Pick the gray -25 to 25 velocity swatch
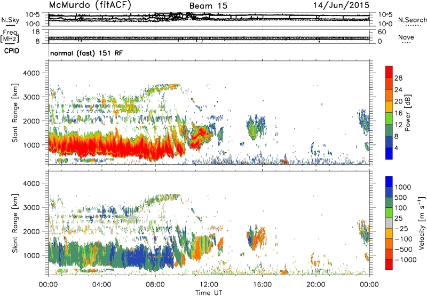 [389, 223]
